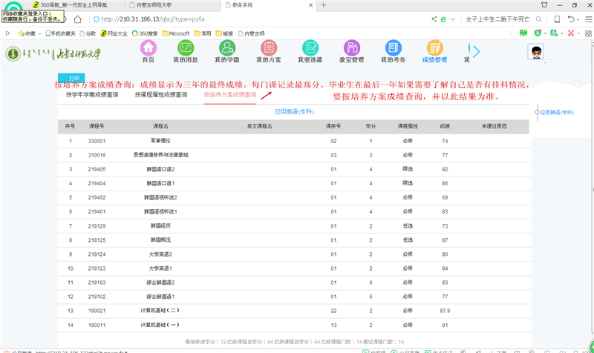Switch to 按学年学期成绩查询 tab
Viewport: 594px width, 353px height.
click(92, 95)
